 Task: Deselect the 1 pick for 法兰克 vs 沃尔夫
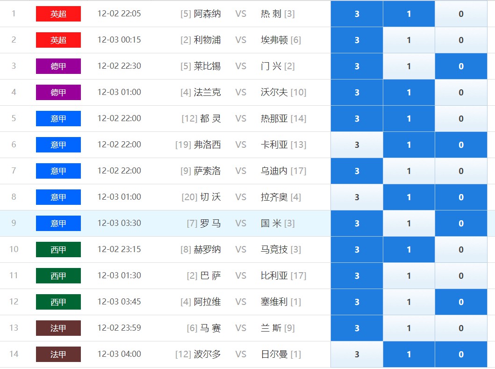pos(409,92)
